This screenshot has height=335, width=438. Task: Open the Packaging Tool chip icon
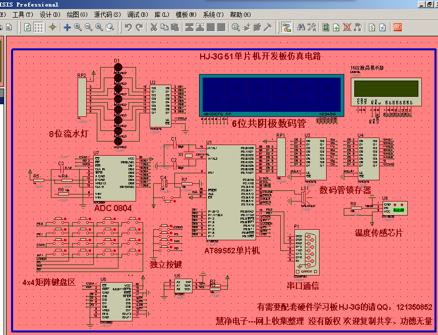(257, 27)
